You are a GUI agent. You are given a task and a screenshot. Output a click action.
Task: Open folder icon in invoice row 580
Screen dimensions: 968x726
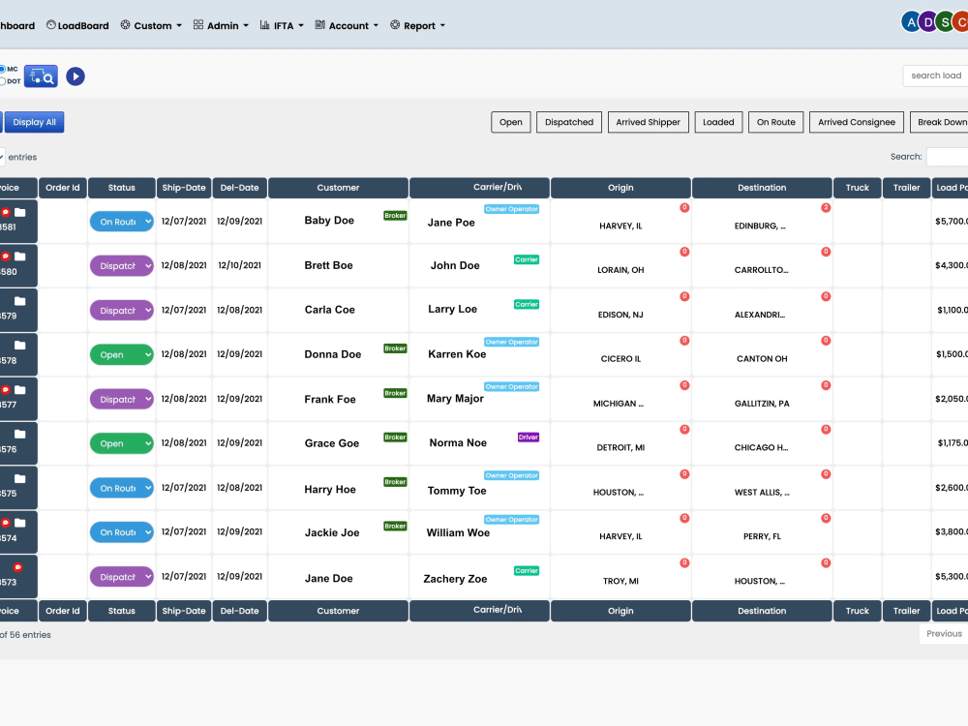[x=19, y=257]
